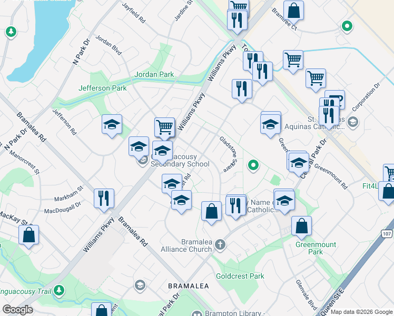The width and height of the screenshot is (394, 316).
Task: Select the Gladstone Square street label
Action: [230, 154]
